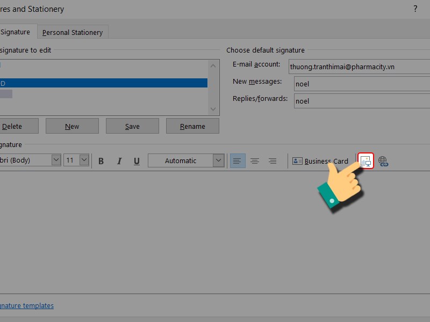Insert a hyperlink into the signature
The height and width of the screenshot is (322, 430).
click(x=383, y=162)
